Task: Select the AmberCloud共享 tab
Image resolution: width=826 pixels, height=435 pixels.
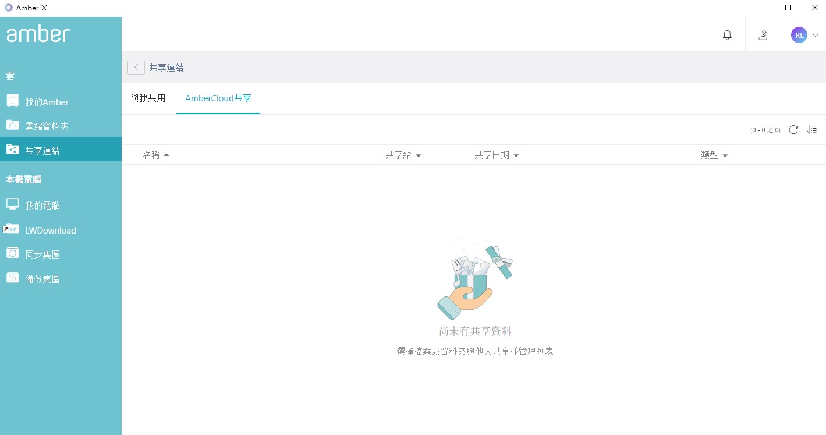Action: coord(218,98)
